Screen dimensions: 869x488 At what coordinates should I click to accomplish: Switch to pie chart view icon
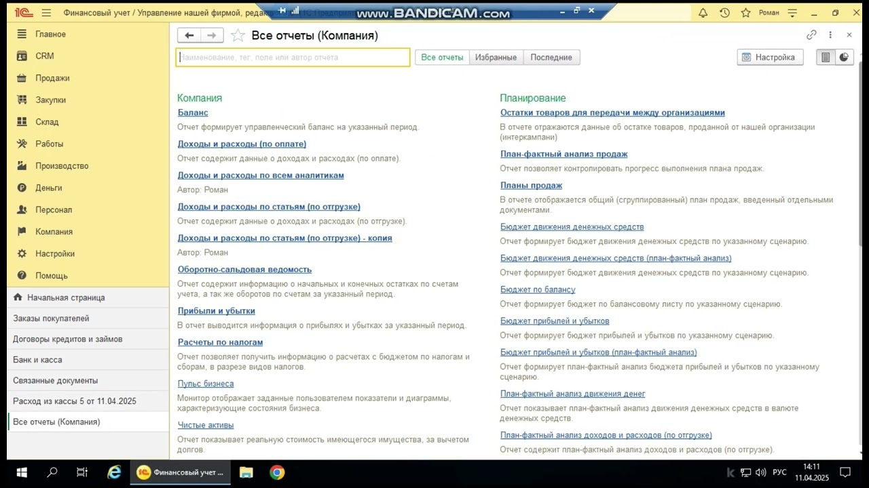click(x=844, y=58)
